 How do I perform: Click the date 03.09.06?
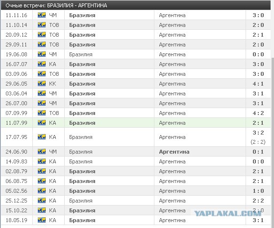(17, 74)
